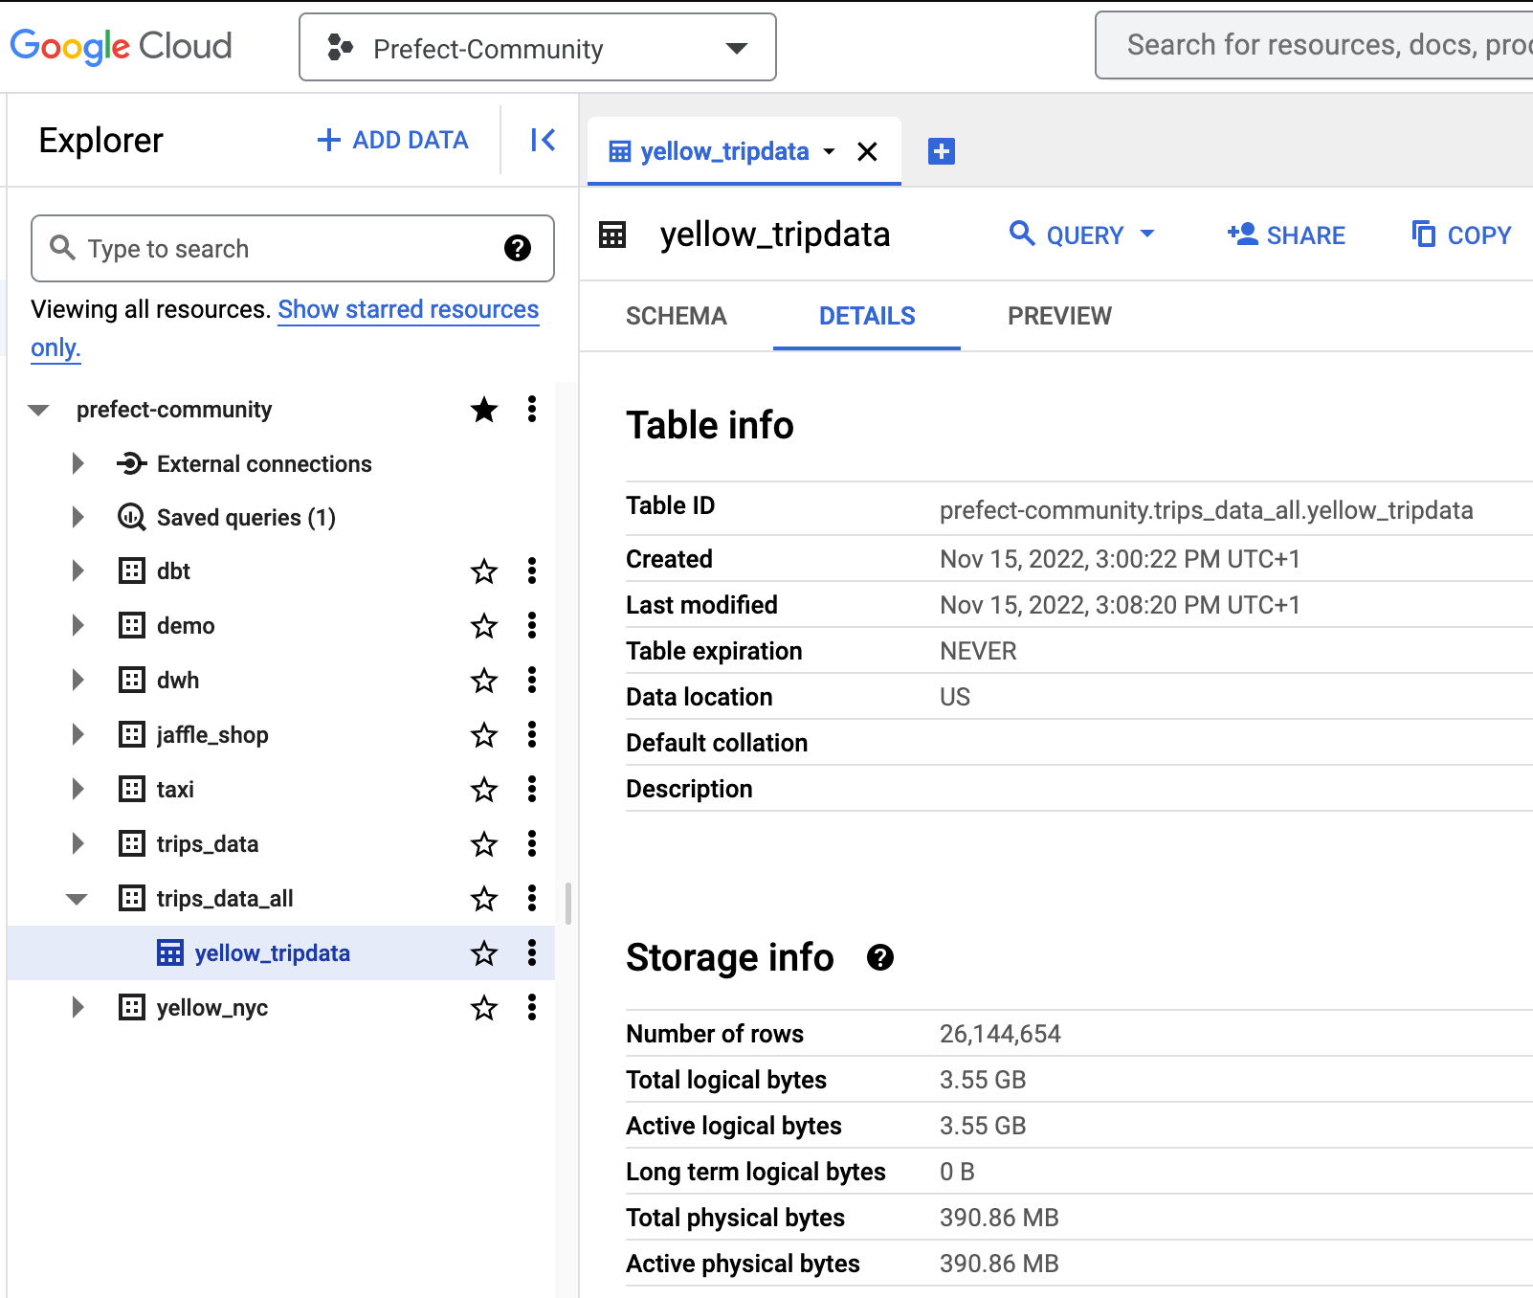Star the dwh dataset
Viewport: 1533px width, 1298px height.
484,681
